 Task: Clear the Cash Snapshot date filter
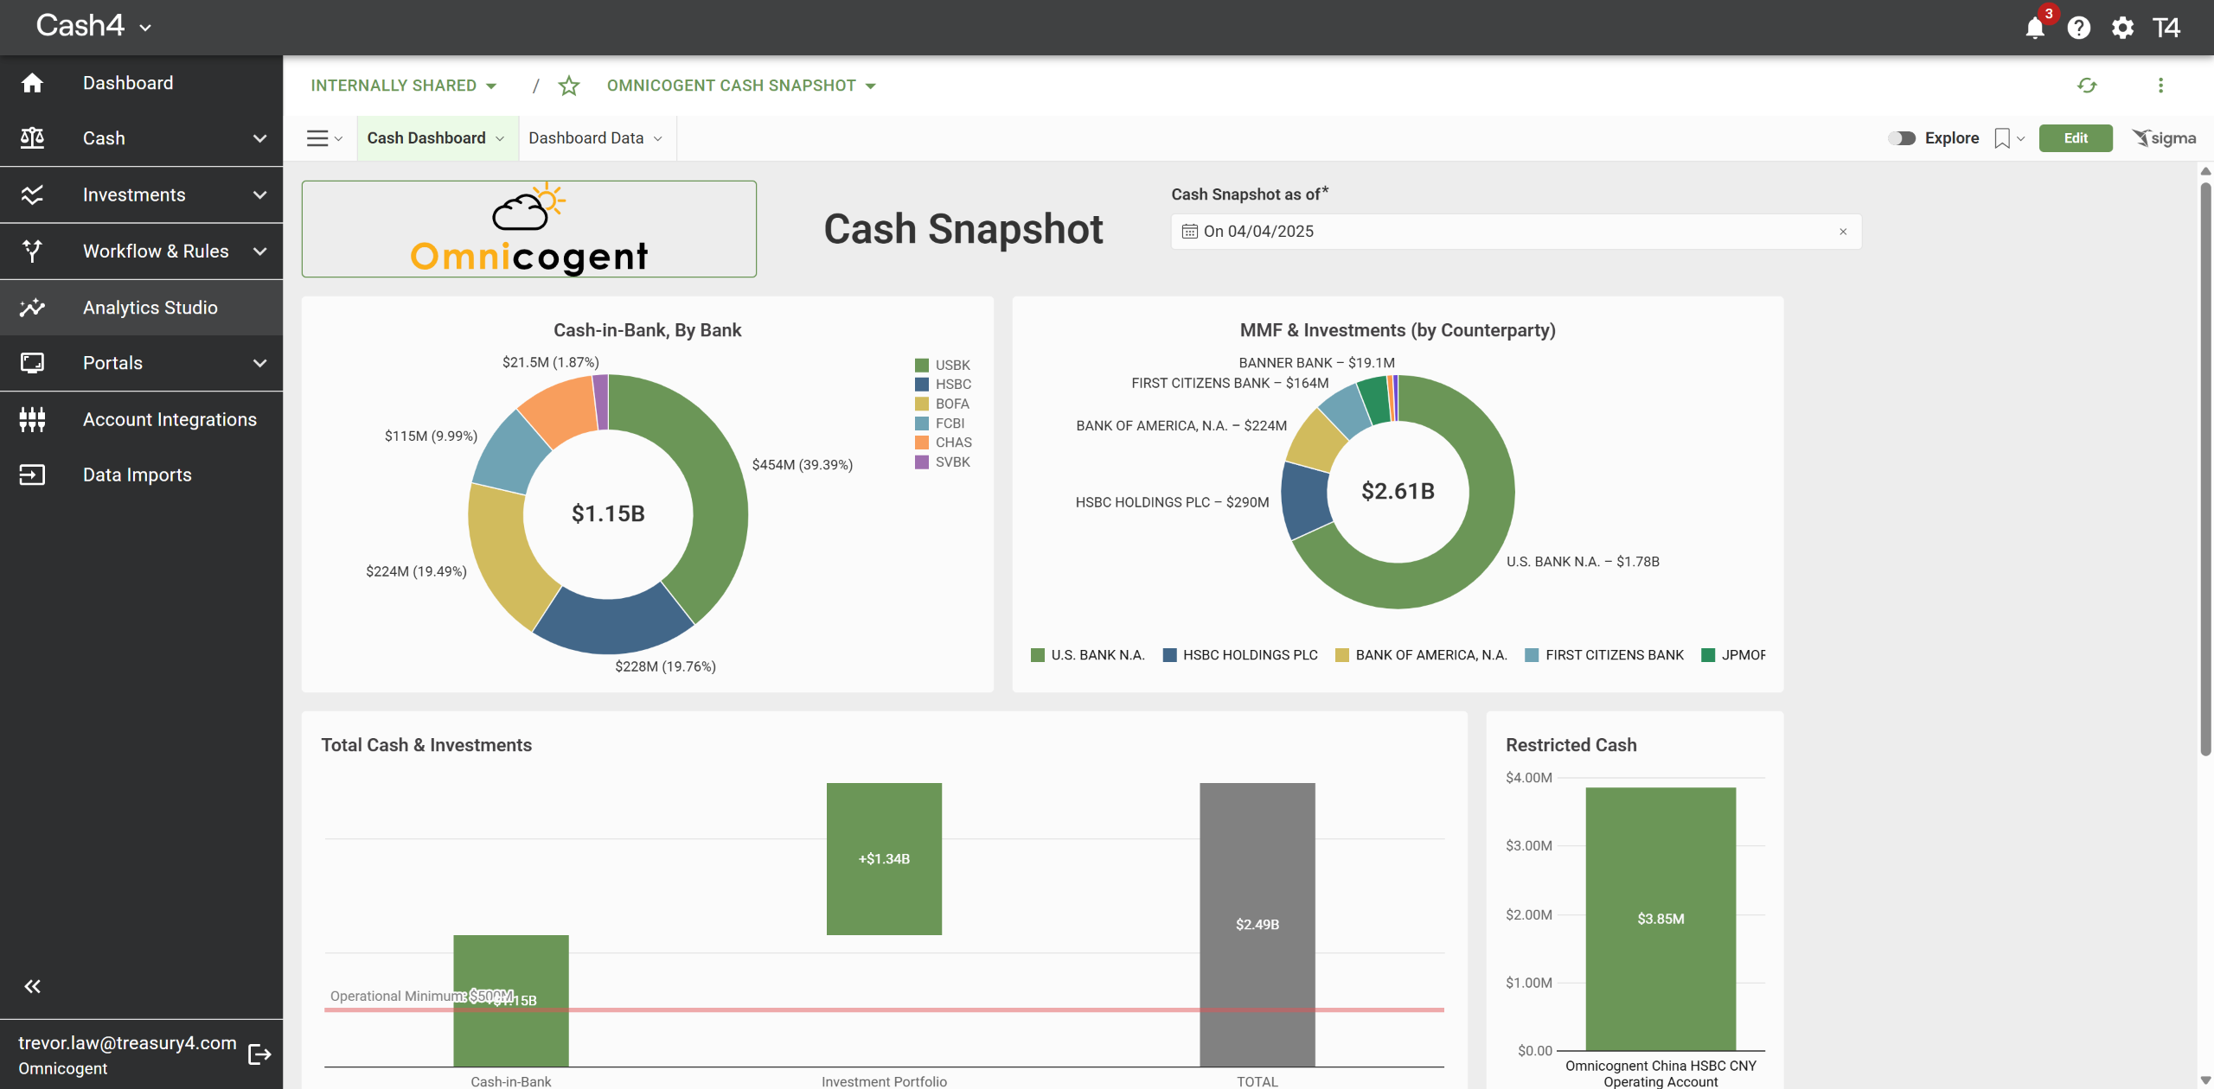tap(1843, 232)
